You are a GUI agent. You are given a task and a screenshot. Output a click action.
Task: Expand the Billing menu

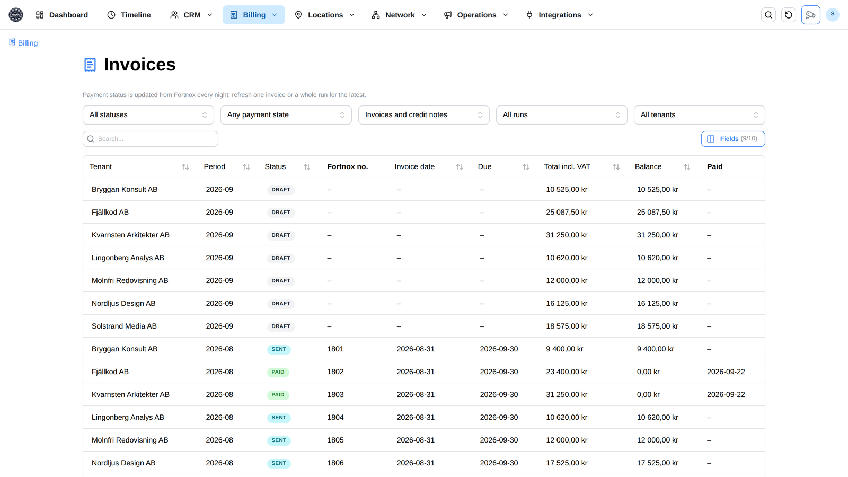254,15
